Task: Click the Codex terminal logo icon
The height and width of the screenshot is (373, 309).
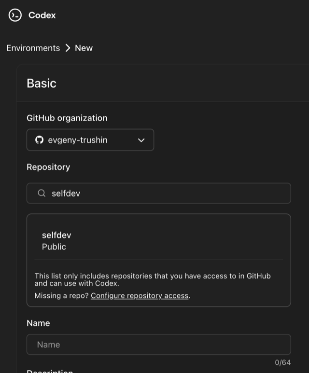Action: click(x=15, y=15)
